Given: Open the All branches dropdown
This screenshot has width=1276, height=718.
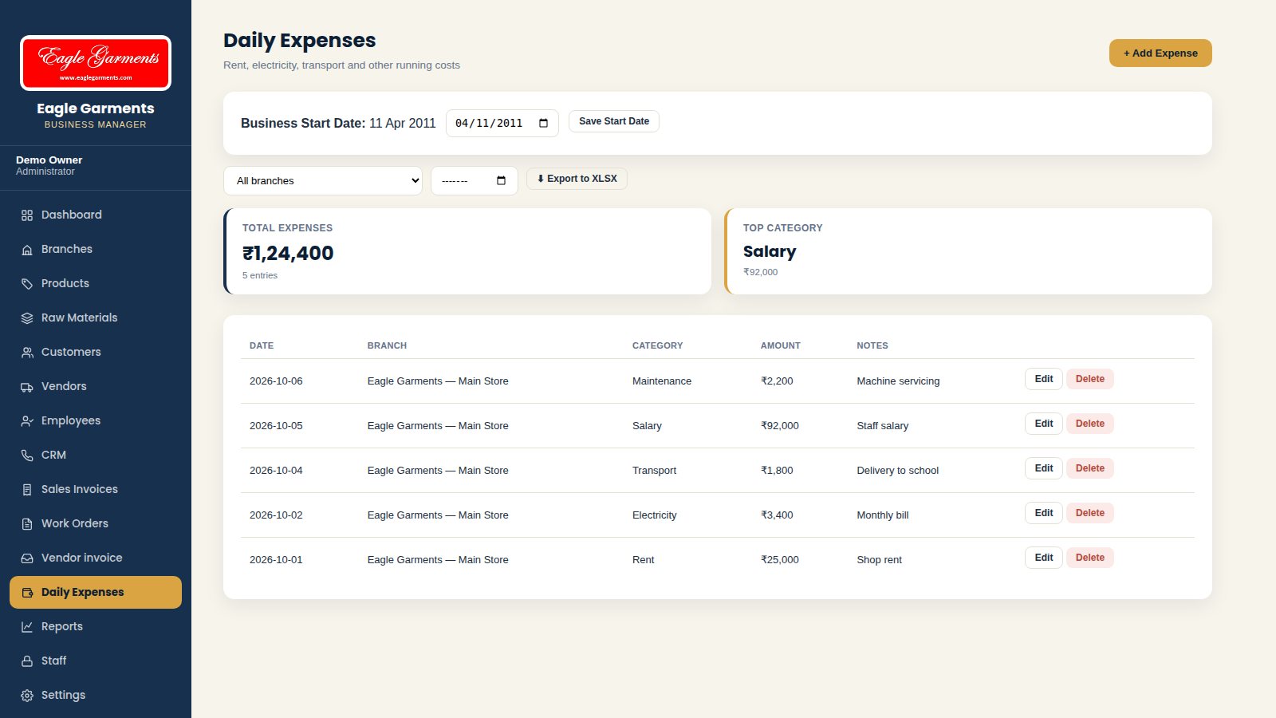Looking at the screenshot, I should [323, 180].
